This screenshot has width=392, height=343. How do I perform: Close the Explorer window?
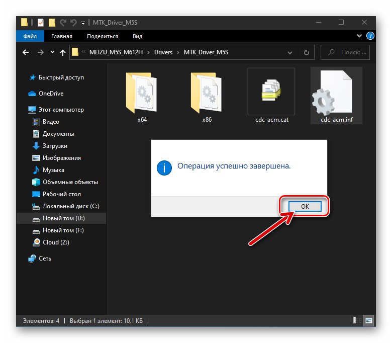[364, 22]
